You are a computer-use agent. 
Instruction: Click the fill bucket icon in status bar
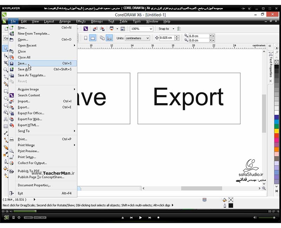click(224, 200)
